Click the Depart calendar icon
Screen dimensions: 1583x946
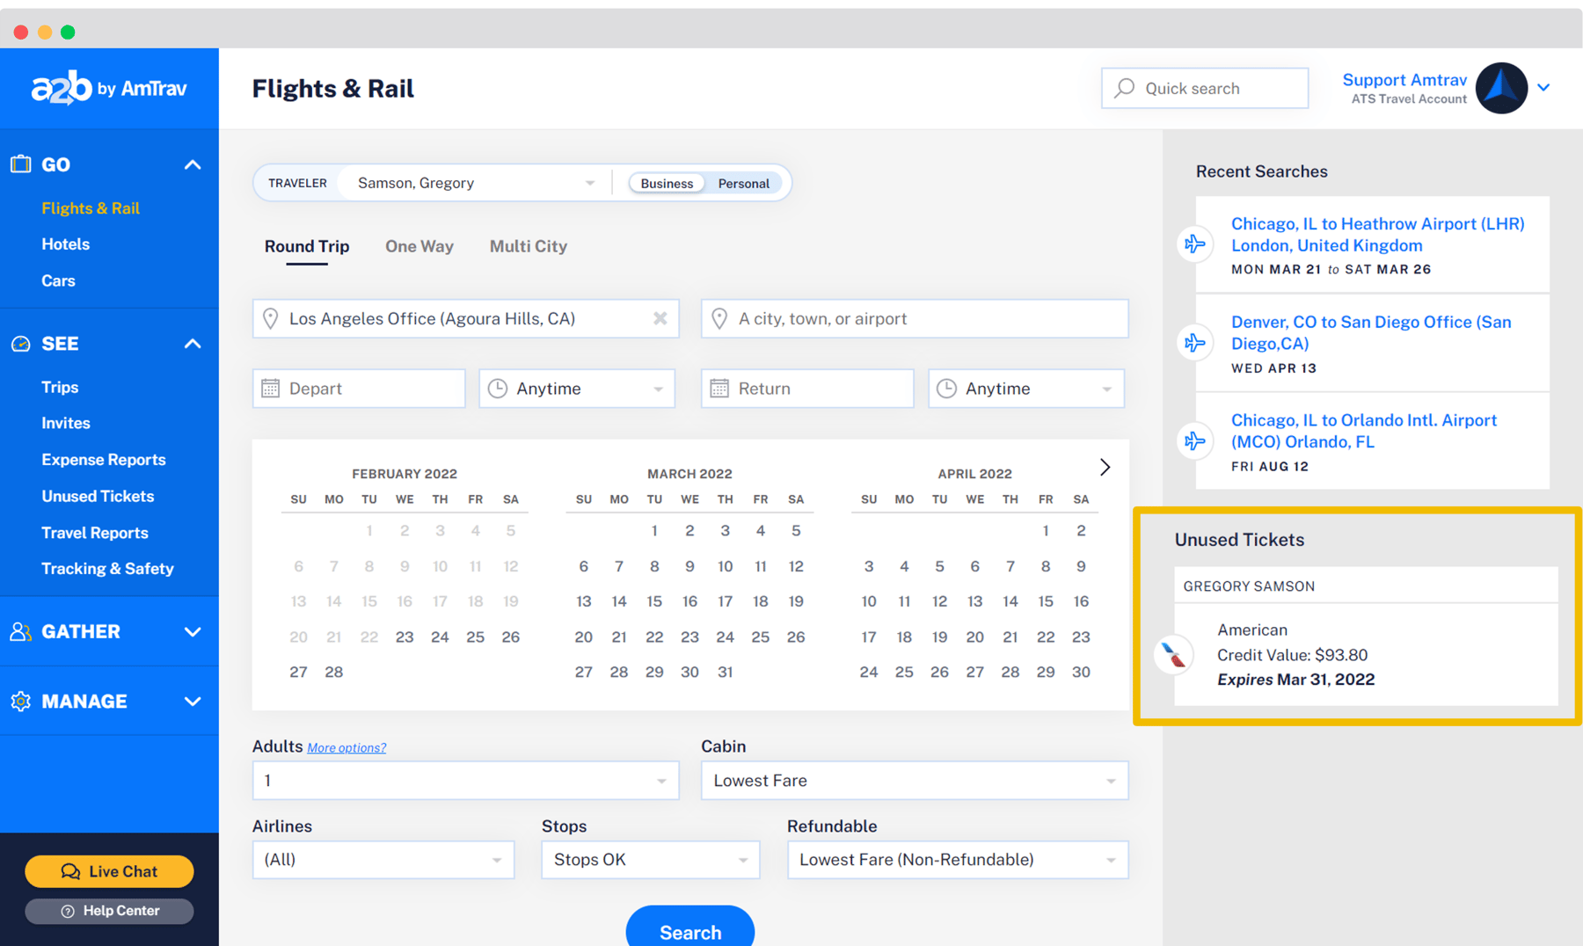(271, 389)
